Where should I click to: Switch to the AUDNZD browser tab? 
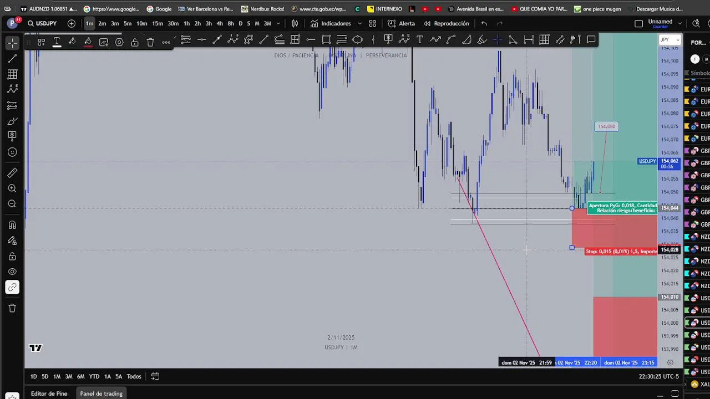(x=49, y=9)
